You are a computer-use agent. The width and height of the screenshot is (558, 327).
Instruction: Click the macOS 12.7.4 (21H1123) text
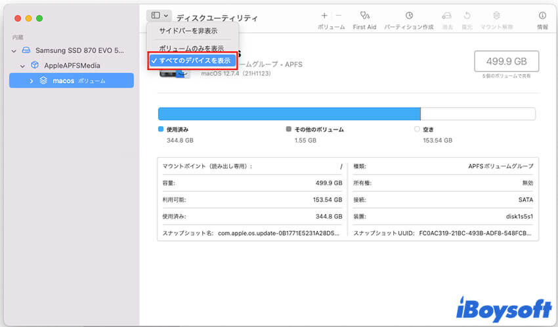click(x=236, y=74)
